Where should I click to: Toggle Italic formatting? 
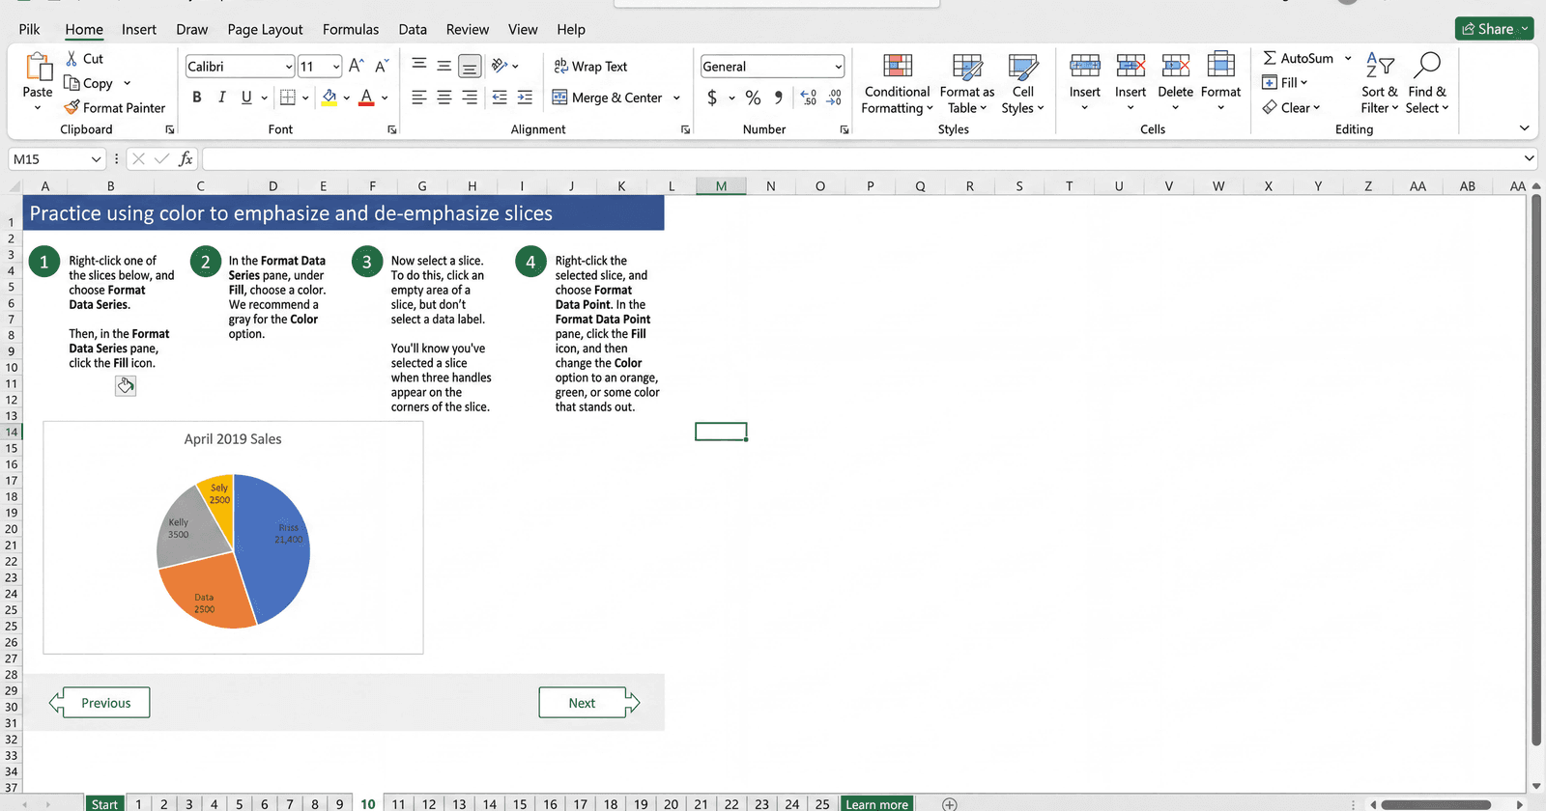point(222,97)
